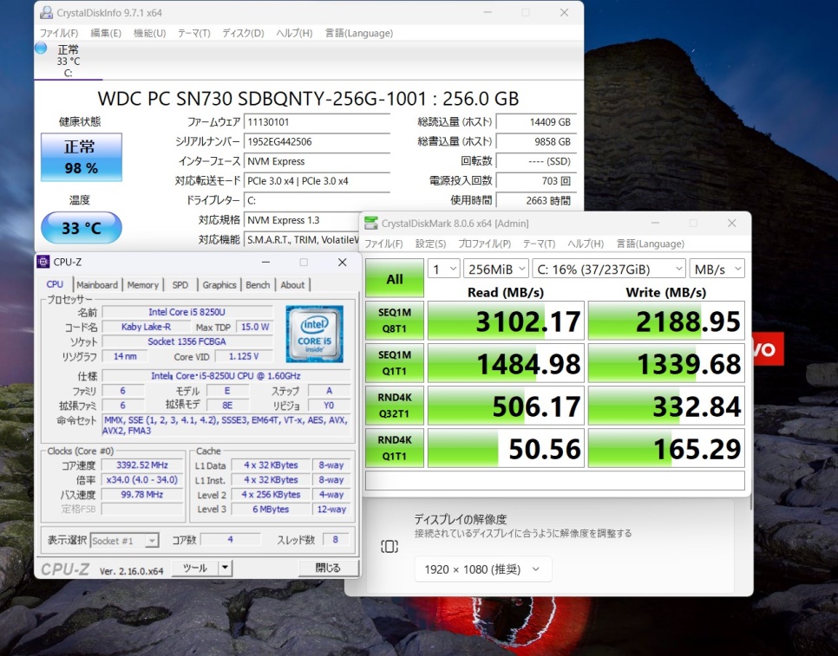
Task: Switch to the Memory tab in CPU-Z
Action: 142,285
